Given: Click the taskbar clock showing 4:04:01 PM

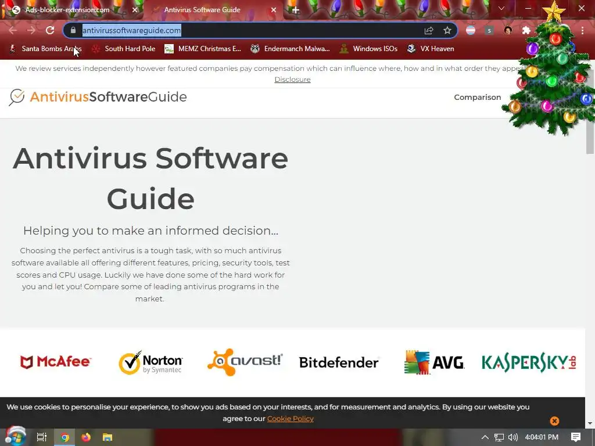Looking at the screenshot, I should pyautogui.click(x=542, y=437).
